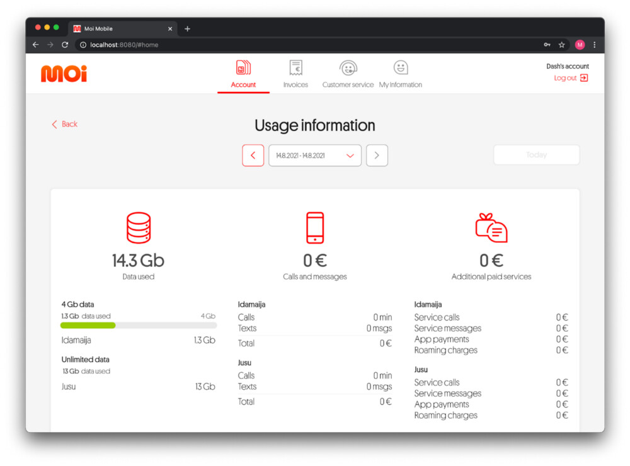
Task: Click the Moi logo
Action: point(64,74)
